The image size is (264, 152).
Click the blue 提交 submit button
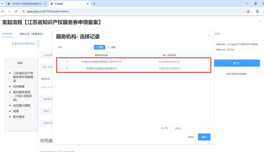(237, 63)
